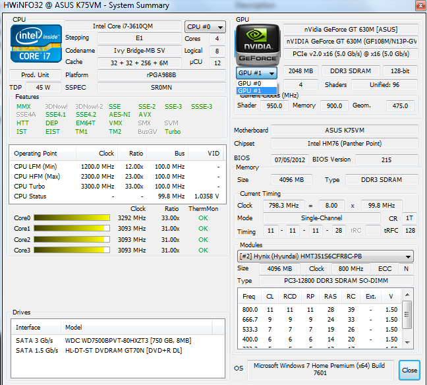
Task: Click the Codename field Ivy Bridge-MB SV
Action: (140, 50)
